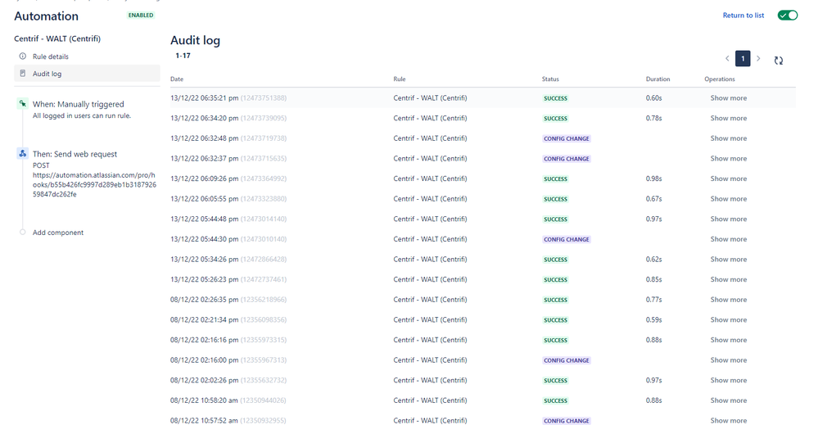Show more for 13/12/22 06:34:20 pm entry
The width and height of the screenshot is (818, 425).
(728, 119)
